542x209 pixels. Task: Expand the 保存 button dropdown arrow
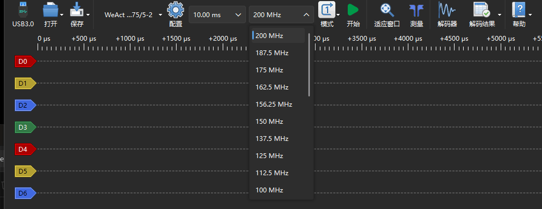point(88,15)
